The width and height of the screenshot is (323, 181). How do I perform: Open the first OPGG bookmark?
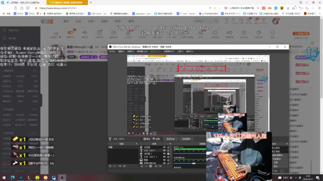[18, 14]
